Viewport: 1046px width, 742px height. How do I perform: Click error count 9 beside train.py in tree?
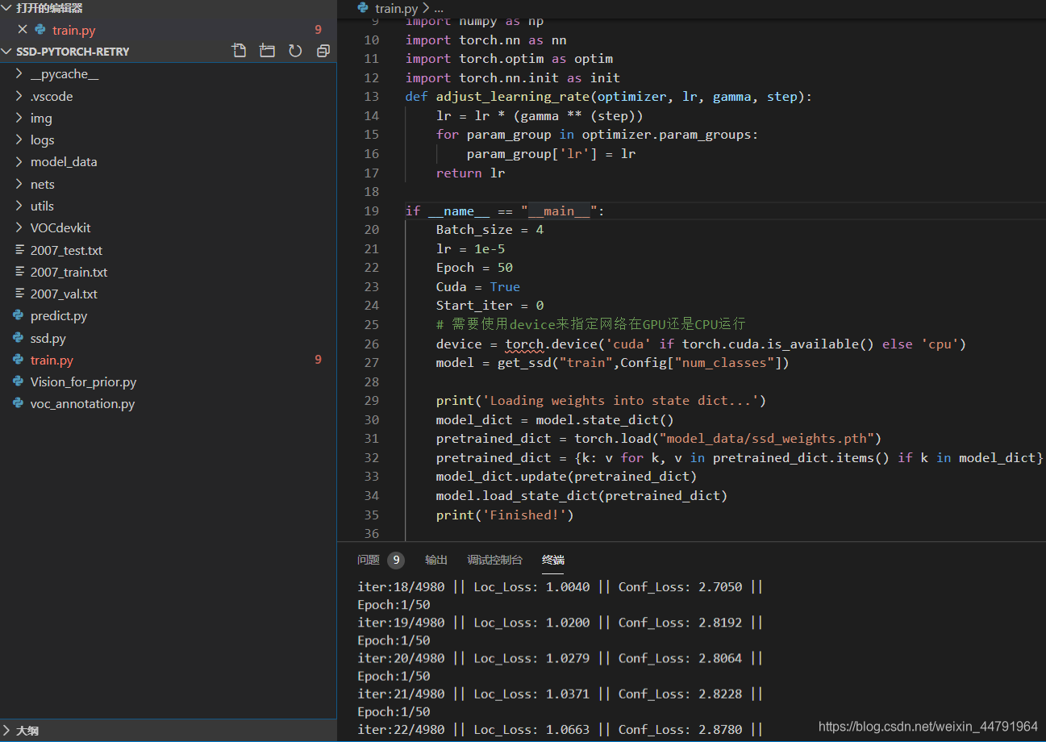pos(318,360)
